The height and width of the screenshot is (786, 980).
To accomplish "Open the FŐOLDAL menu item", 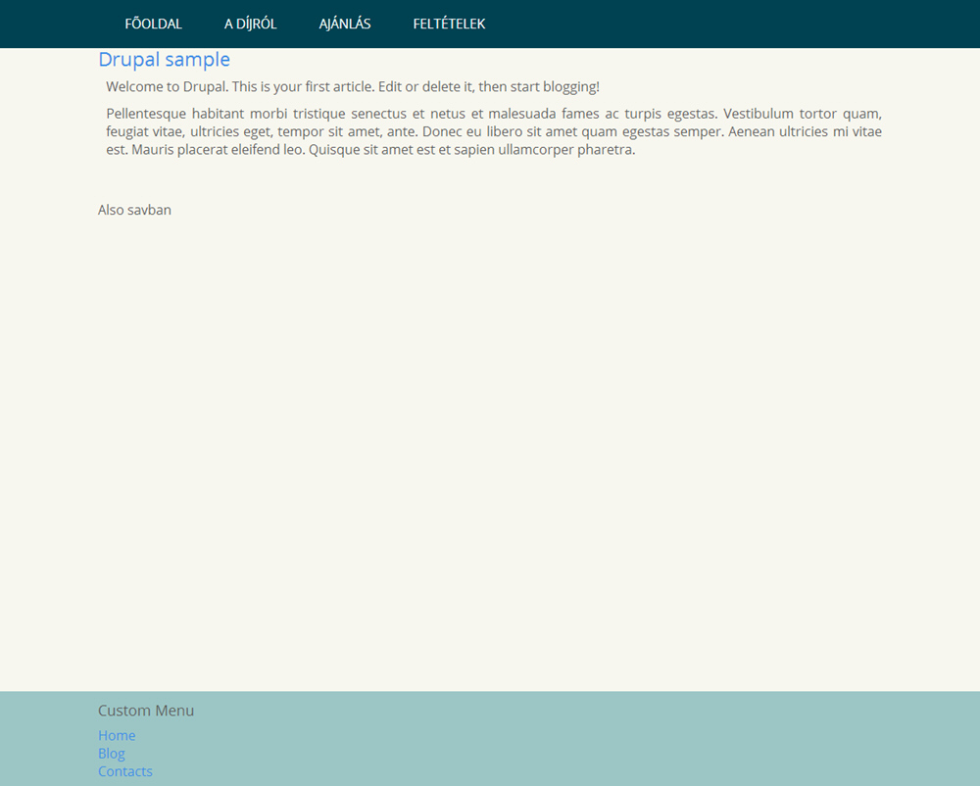I will point(153,24).
